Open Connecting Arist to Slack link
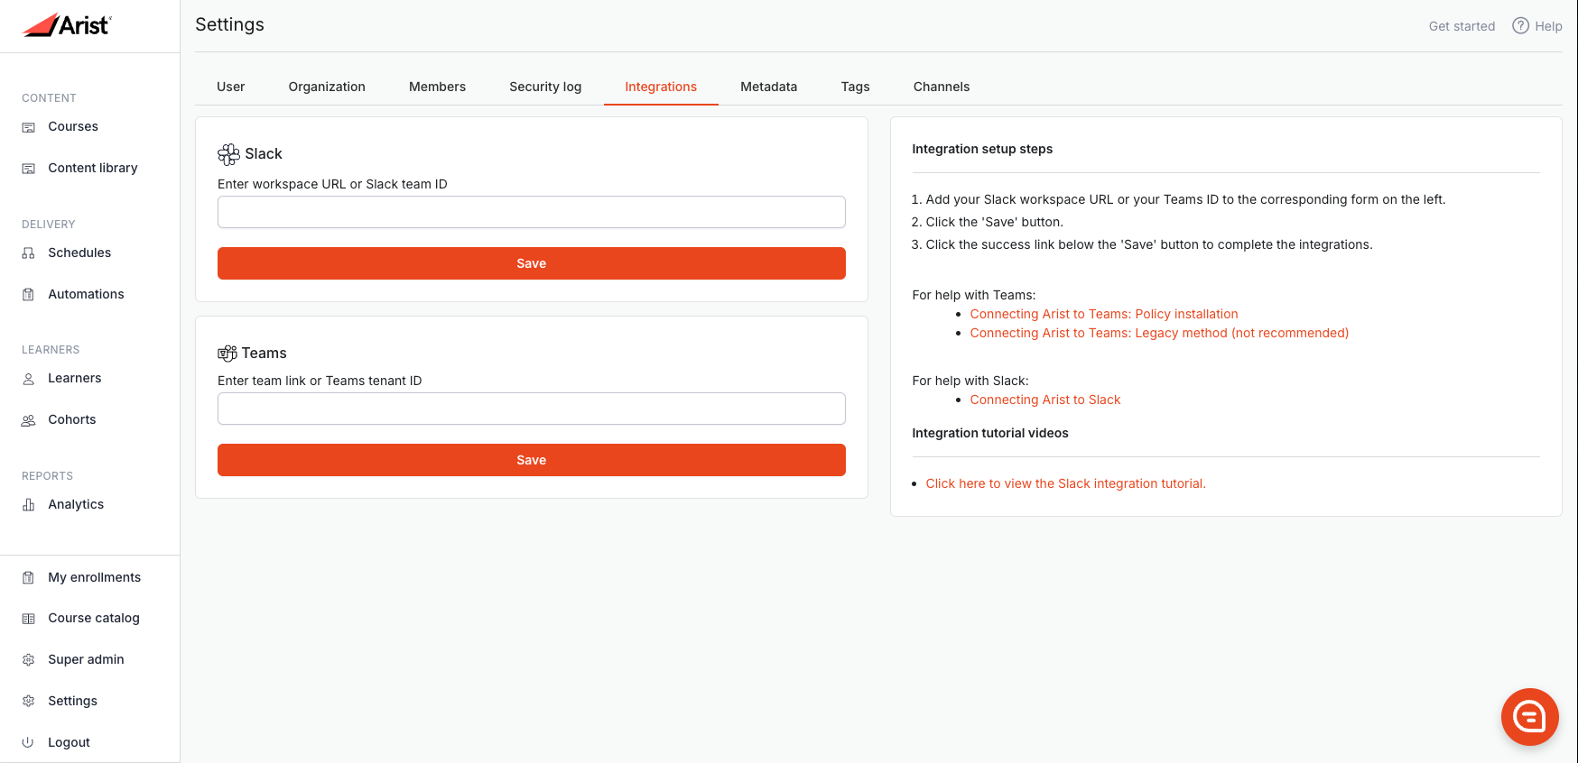Viewport: 1578px width, 763px height. (1045, 400)
